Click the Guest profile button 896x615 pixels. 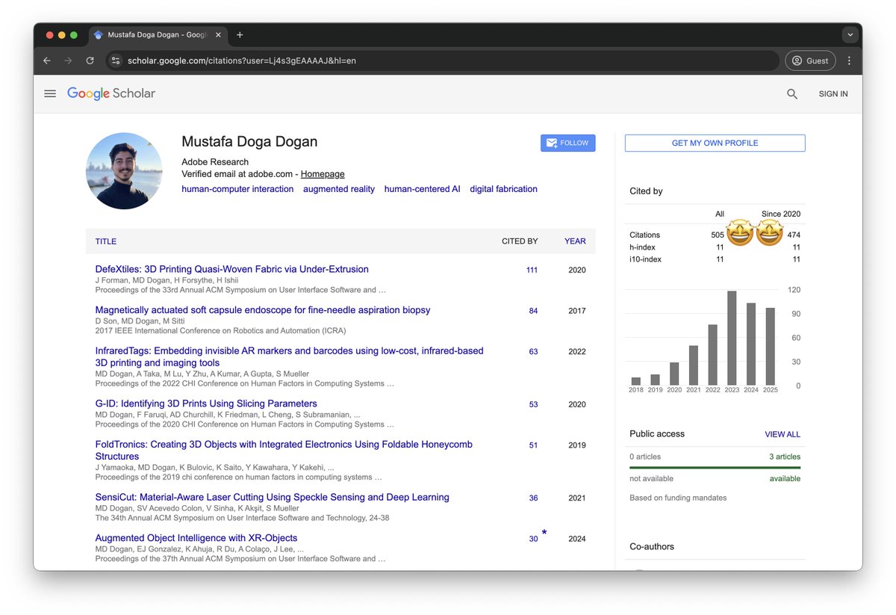tap(810, 61)
